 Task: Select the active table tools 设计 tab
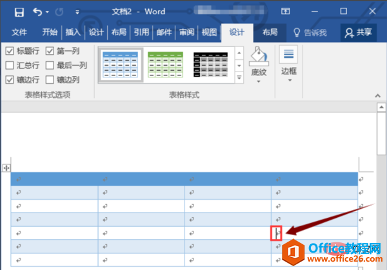click(237, 33)
